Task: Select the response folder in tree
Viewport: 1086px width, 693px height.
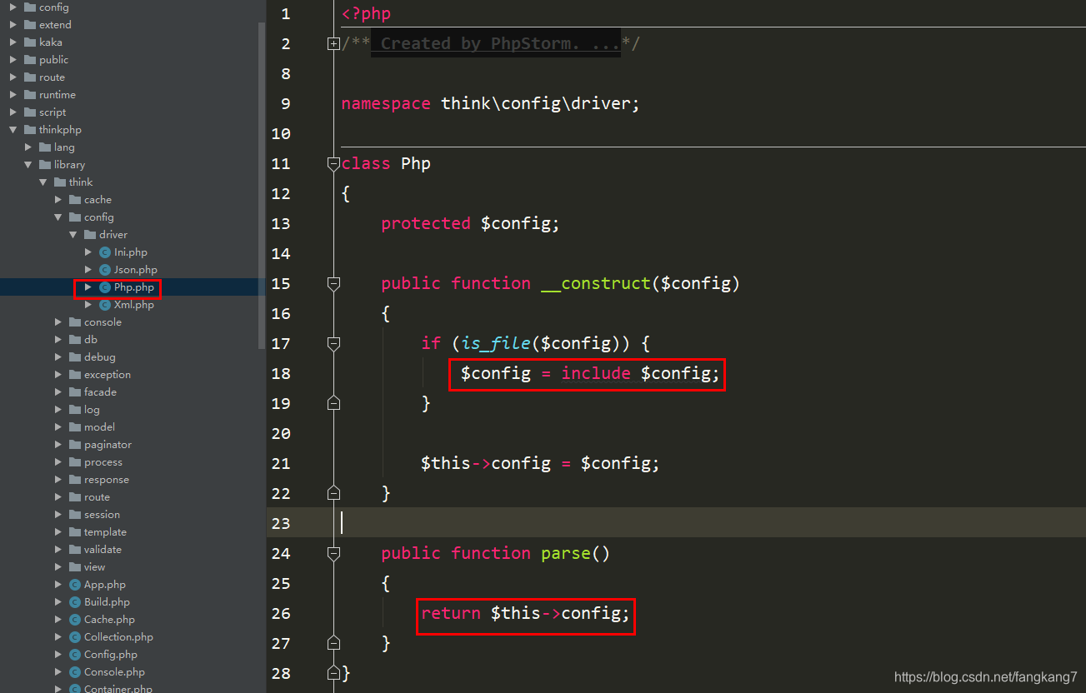Action: tap(107, 480)
